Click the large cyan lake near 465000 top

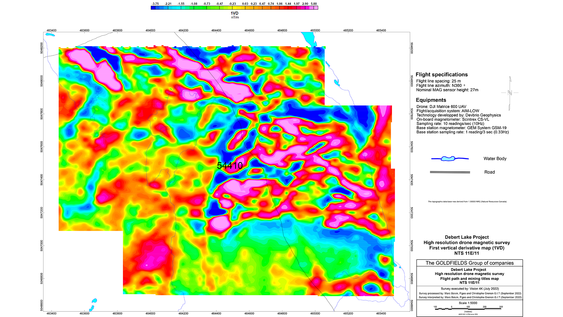(x=309, y=38)
